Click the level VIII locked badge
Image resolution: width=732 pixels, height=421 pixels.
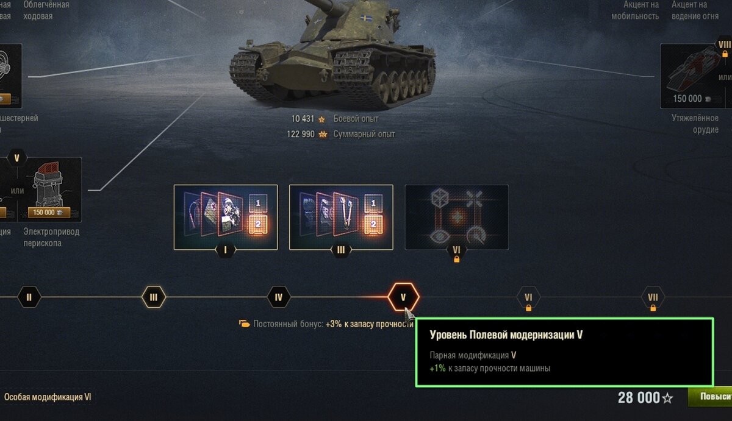point(724,47)
